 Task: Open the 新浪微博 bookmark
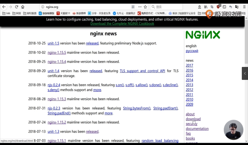(x=79, y=13)
